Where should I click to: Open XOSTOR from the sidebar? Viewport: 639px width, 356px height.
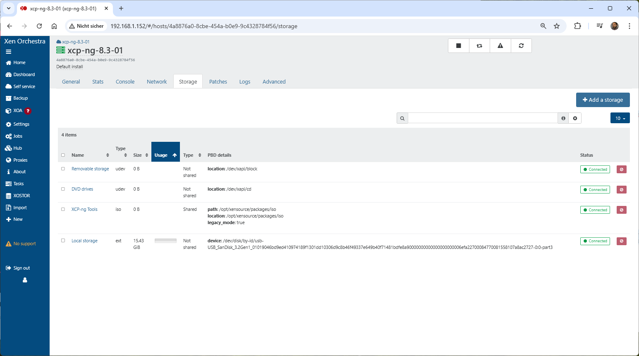click(22, 196)
